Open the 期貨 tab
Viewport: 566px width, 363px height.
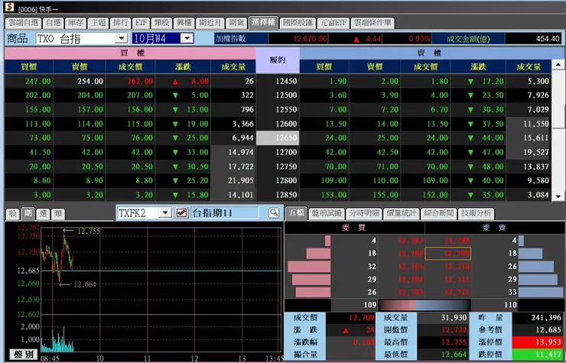(x=236, y=23)
